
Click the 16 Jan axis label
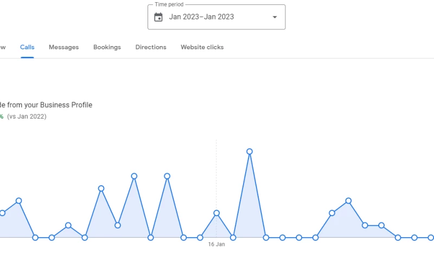pyautogui.click(x=216, y=244)
